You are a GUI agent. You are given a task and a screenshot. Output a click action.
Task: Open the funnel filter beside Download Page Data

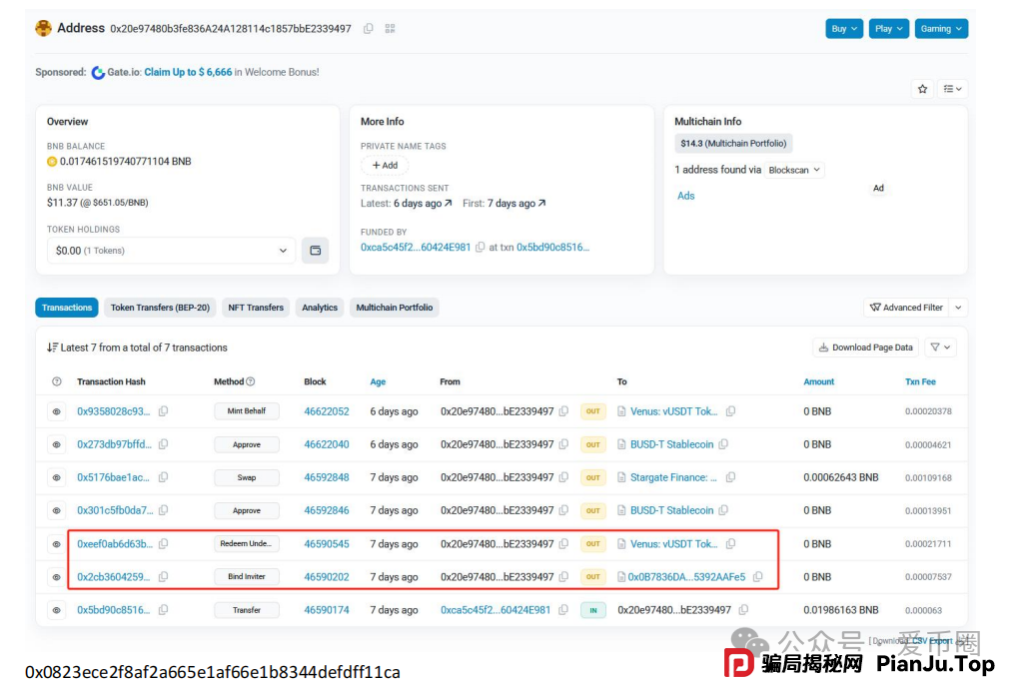[939, 346]
